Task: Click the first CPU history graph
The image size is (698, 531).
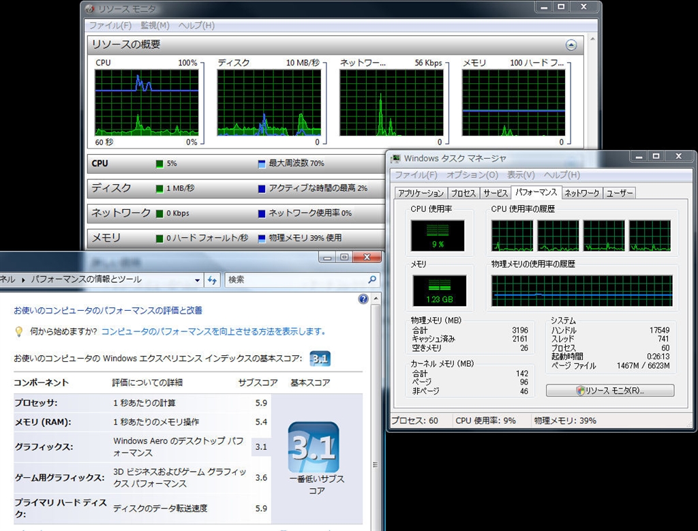Action: pos(512,235)
